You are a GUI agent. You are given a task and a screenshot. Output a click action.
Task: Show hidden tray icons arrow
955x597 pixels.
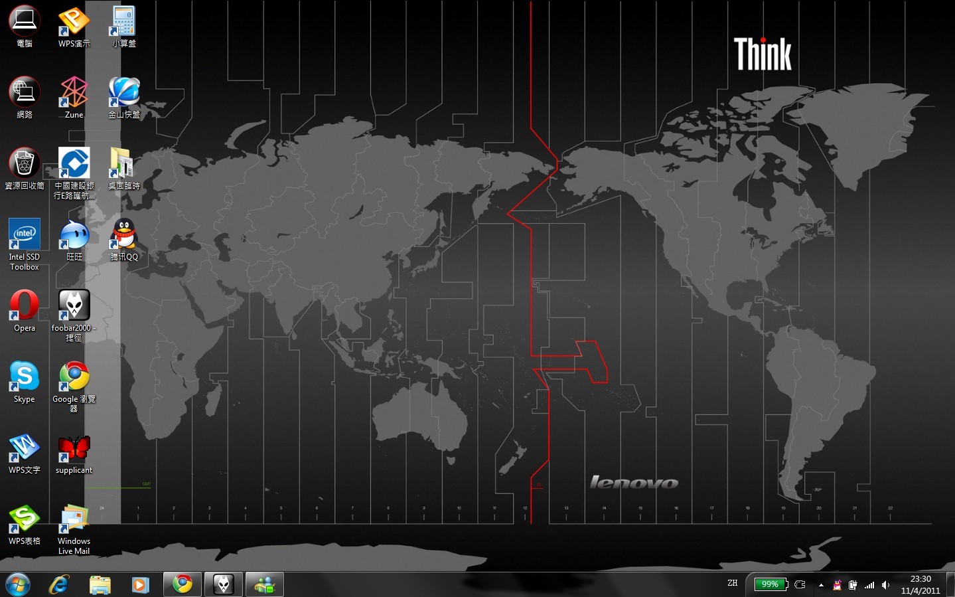[x=821, y=585]
